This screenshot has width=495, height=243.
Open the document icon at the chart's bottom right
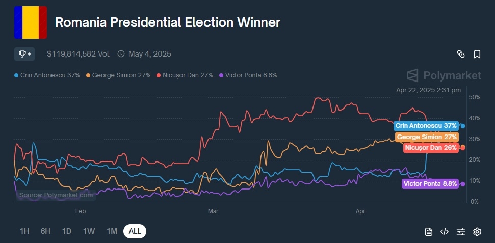tap(429, 232)
